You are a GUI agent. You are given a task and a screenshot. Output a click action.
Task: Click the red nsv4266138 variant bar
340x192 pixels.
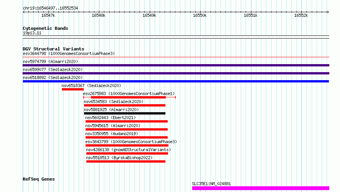point(127,153)
